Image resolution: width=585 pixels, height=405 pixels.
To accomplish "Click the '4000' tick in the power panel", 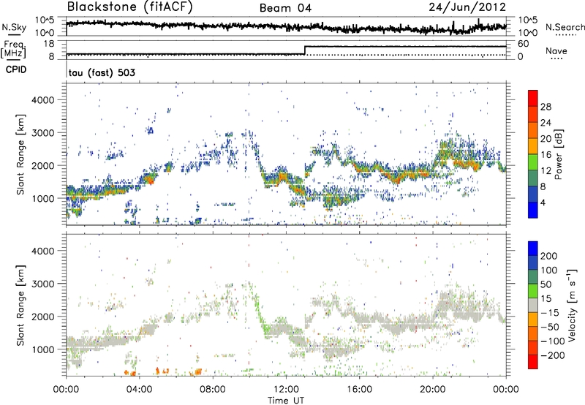I will (x=43, y=100).
